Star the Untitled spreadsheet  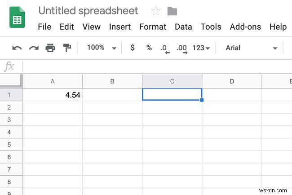[155, 11]
